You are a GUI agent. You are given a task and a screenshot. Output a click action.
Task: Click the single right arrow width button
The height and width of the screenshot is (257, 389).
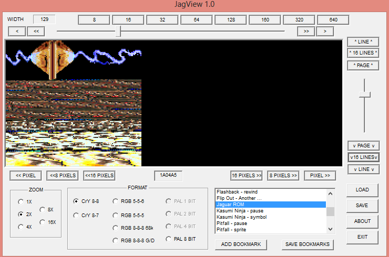(x=325, y=31)
